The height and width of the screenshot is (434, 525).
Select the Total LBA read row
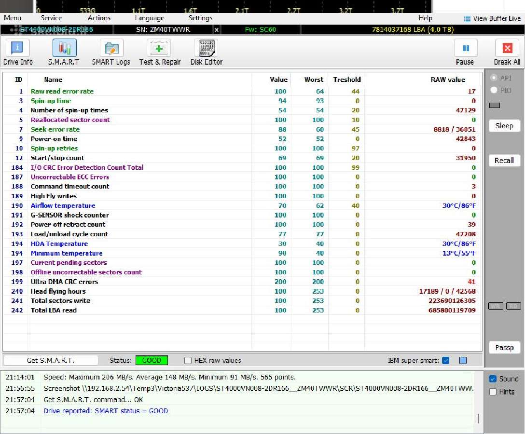click(x=242, y=310)
